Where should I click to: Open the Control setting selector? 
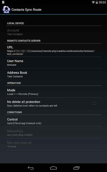point(53,121)
